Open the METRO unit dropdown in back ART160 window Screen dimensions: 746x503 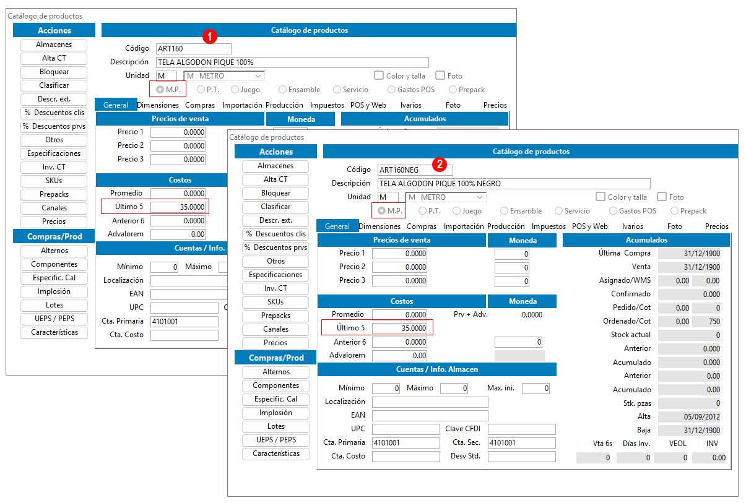[224, 76]
